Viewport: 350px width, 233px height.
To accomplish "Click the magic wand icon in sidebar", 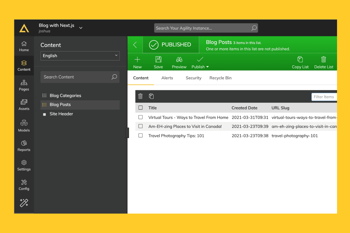I will [24, 203].
